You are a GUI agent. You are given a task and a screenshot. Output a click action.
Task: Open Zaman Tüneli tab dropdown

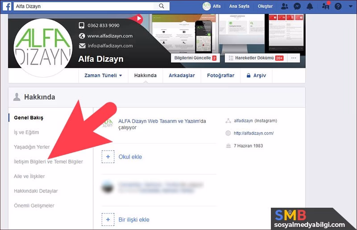pos(103,75)
